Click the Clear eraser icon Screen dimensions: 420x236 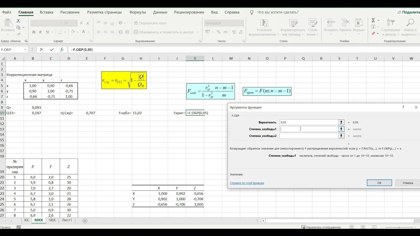pos(373,33)
